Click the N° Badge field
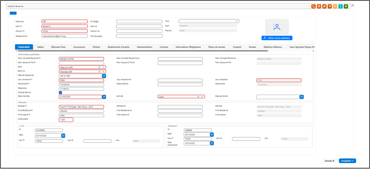 tap(139, 21)
